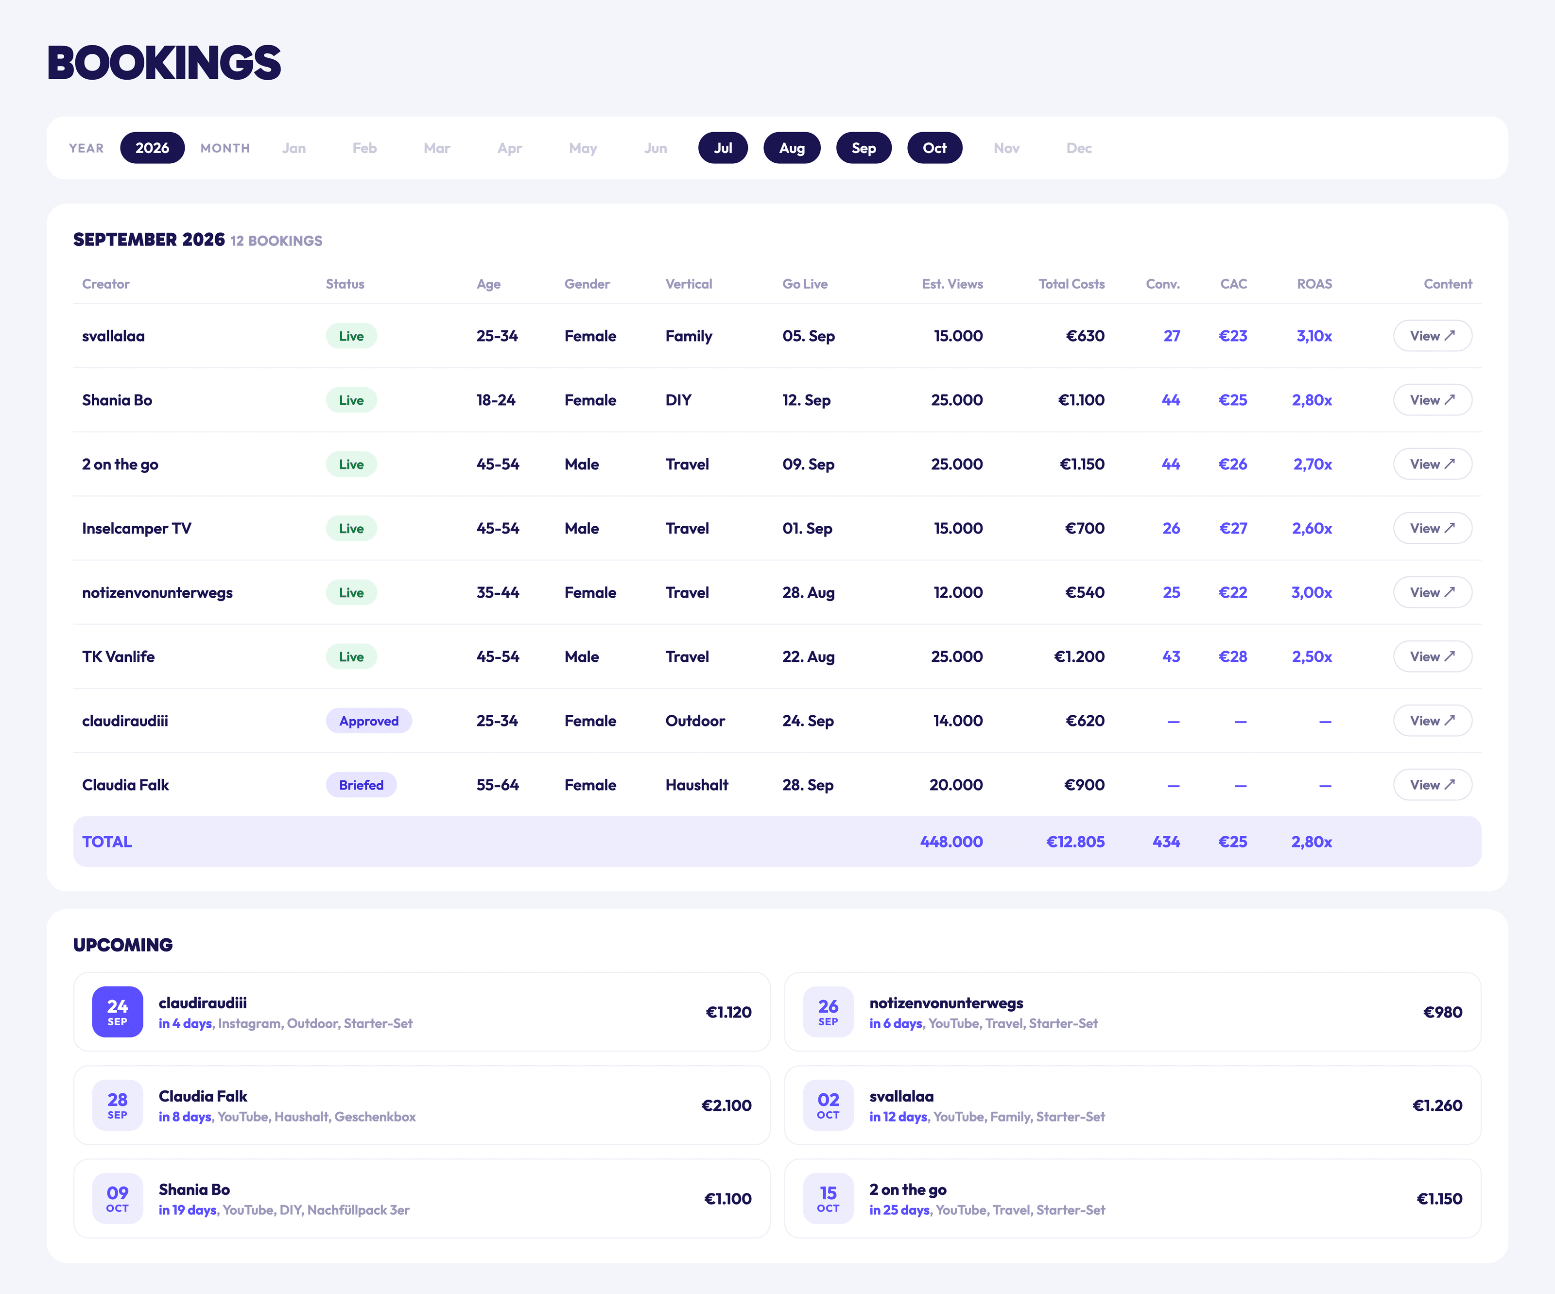Screen dimensions: 1555x1294
Task: Toggle the Jul month filter
Action: click(x=723, y=148)
